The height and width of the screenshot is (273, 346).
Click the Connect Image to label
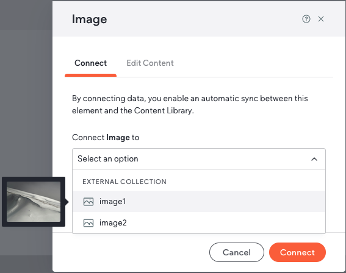(x=106, y=138)
